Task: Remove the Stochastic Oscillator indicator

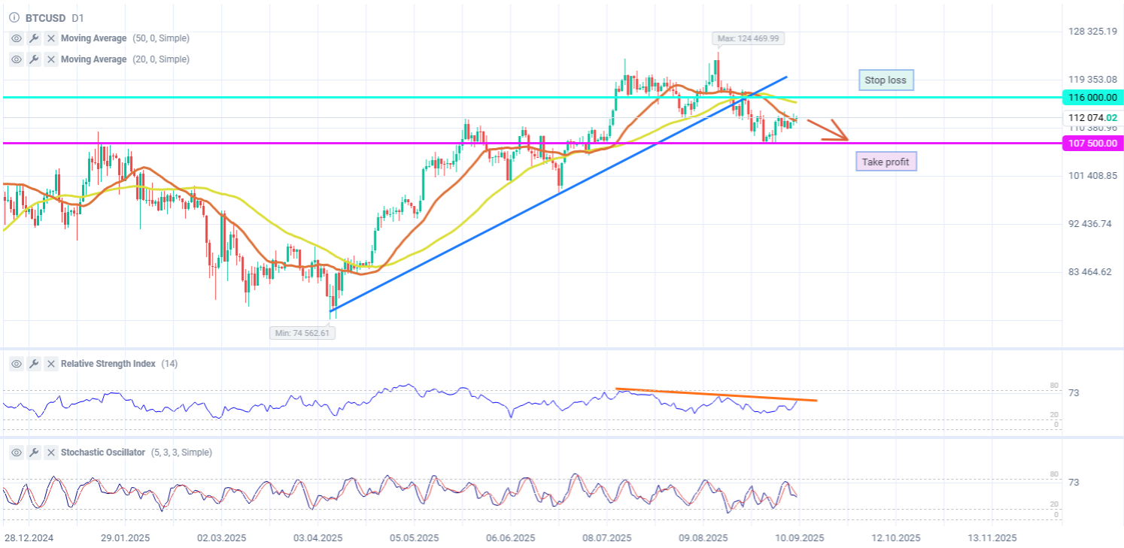Action: click(x=51, y=453)
